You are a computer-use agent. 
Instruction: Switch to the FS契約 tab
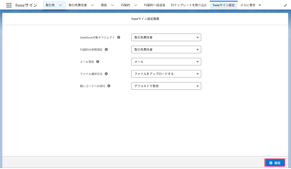126,5
